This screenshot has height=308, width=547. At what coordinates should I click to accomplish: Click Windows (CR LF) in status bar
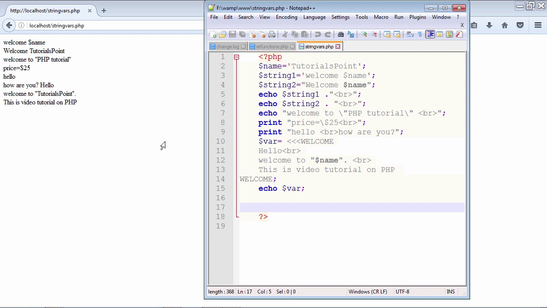click(x=368, y=292)
